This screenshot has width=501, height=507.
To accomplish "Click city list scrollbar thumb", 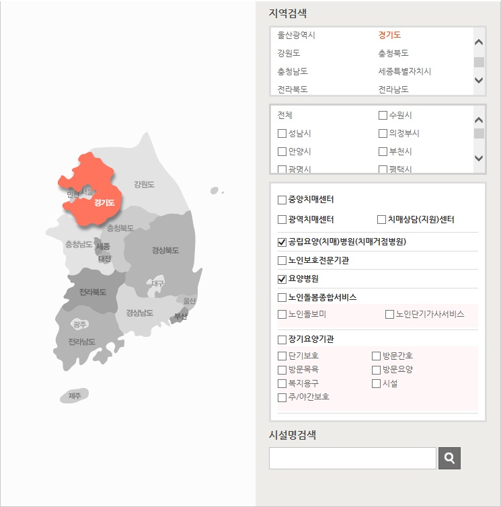I will [x=479, y=133].
